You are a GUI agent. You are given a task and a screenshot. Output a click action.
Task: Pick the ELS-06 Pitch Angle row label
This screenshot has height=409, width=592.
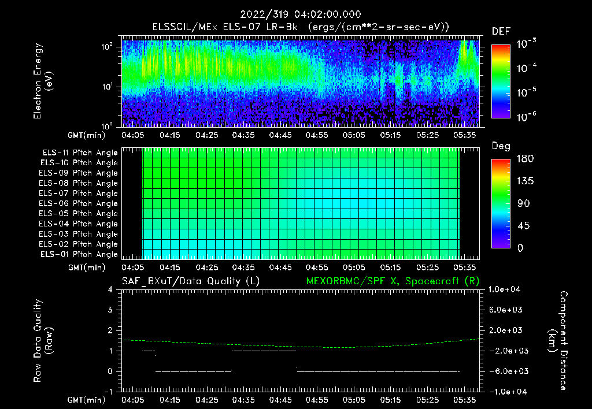78,204
